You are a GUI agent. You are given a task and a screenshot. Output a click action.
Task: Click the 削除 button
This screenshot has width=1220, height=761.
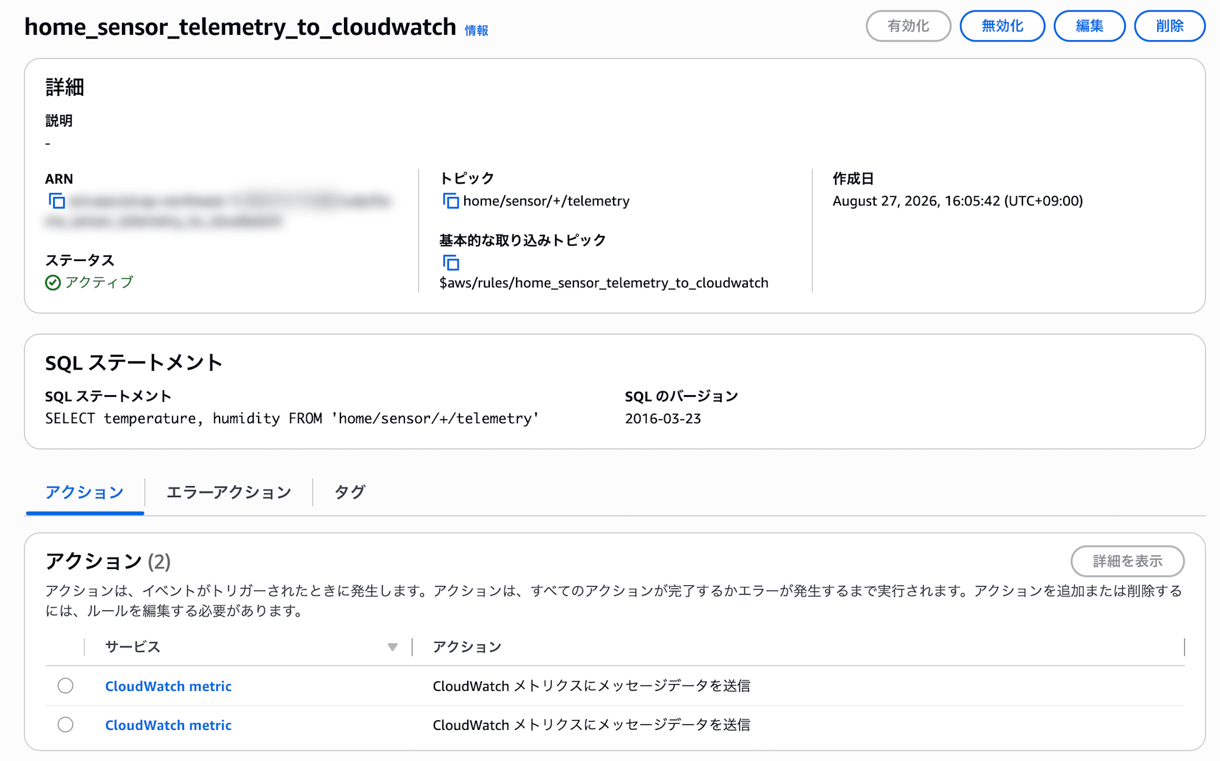click(1169, 26)
